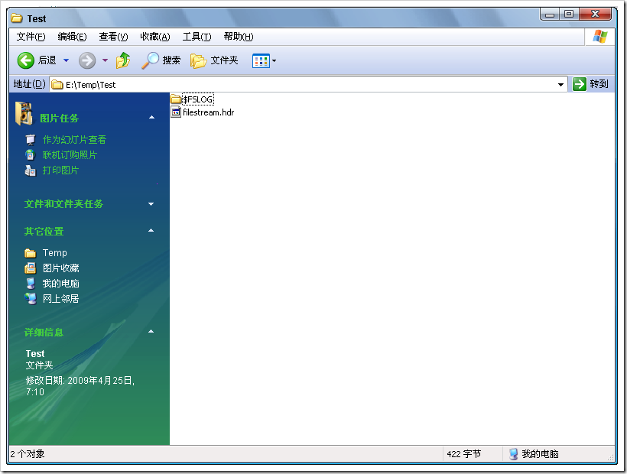This screenshot has height=474, width=627.
Task: Click the Go (转到) button
Action: click(x=590, y=84)
